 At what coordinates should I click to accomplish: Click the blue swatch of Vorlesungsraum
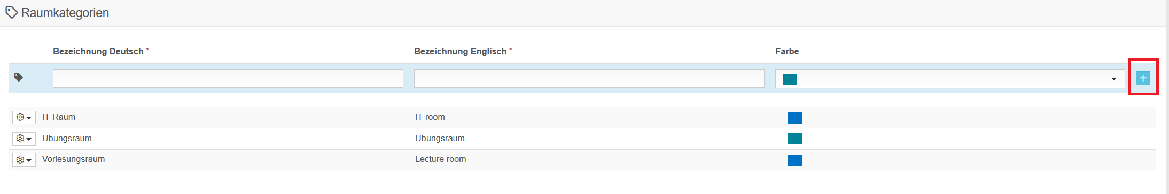[x=795, y=160]
